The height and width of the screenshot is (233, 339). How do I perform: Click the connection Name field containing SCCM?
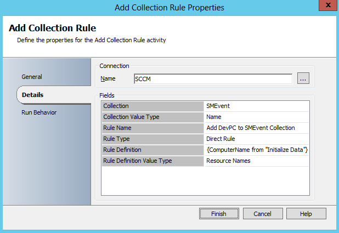click(x=213, y=78)
